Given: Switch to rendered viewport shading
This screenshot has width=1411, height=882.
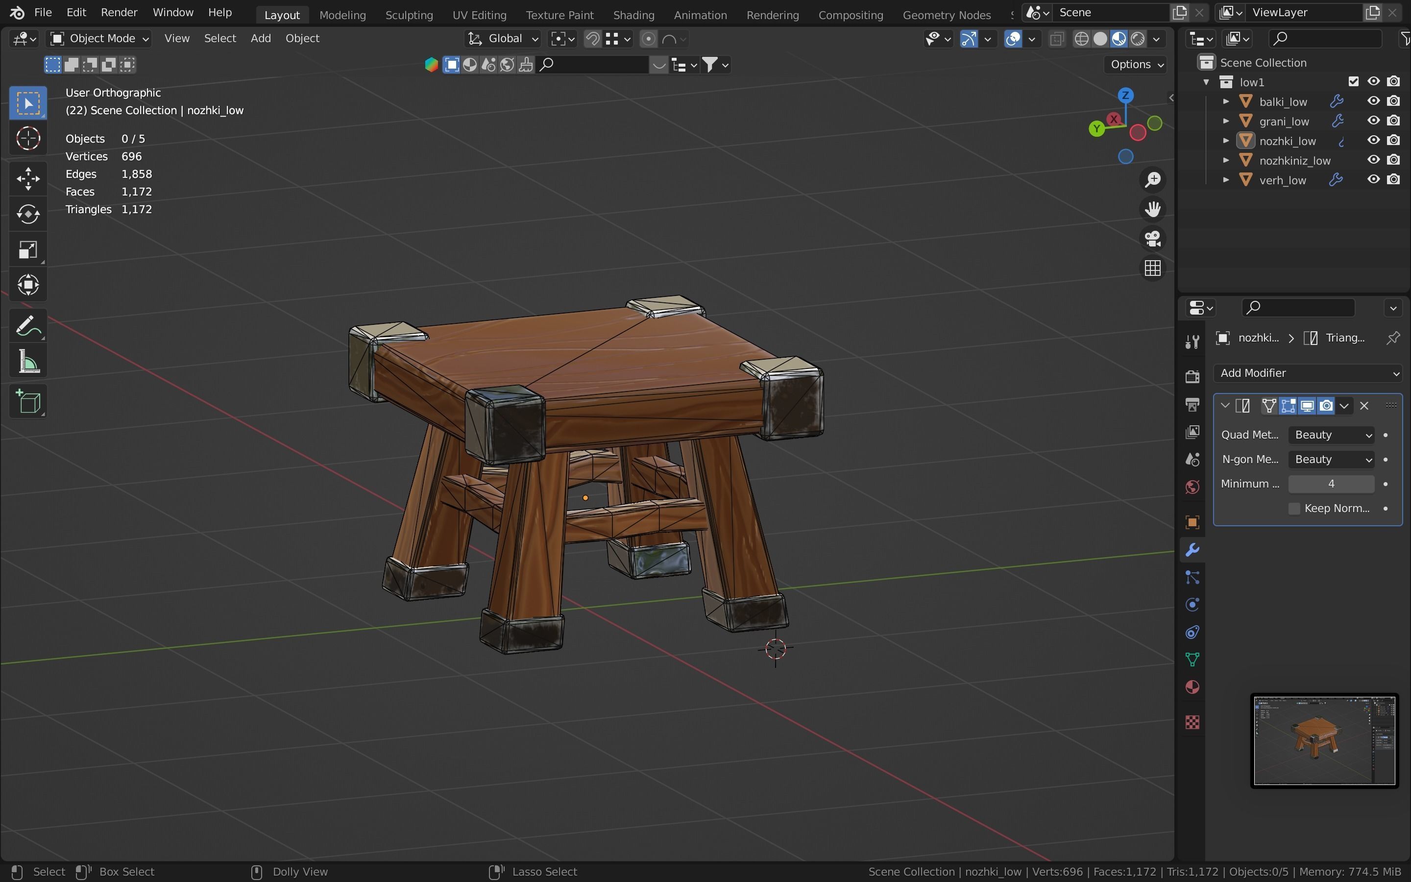Looking at the screenshot, I should tap(1138, 39).
